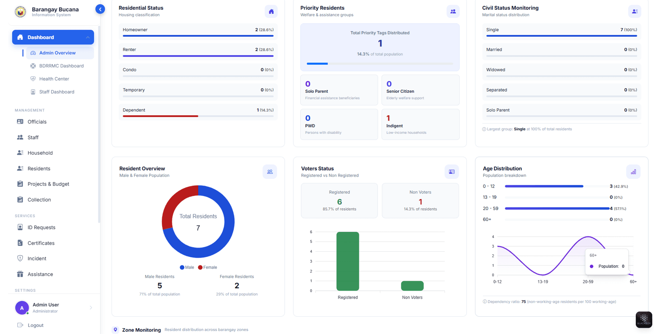The image size is (654, 334).
Task: Open the Staff Dashboard item
Action: point(60,92)
